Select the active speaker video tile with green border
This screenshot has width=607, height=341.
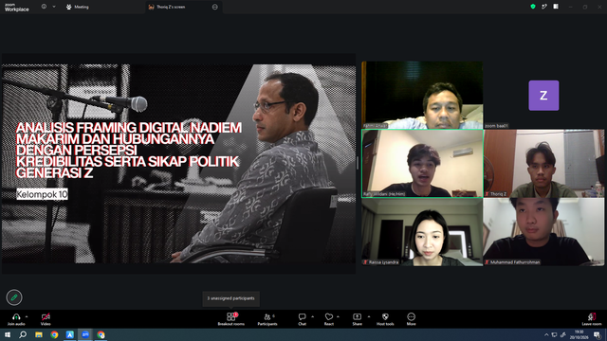[x=422, y=164]
